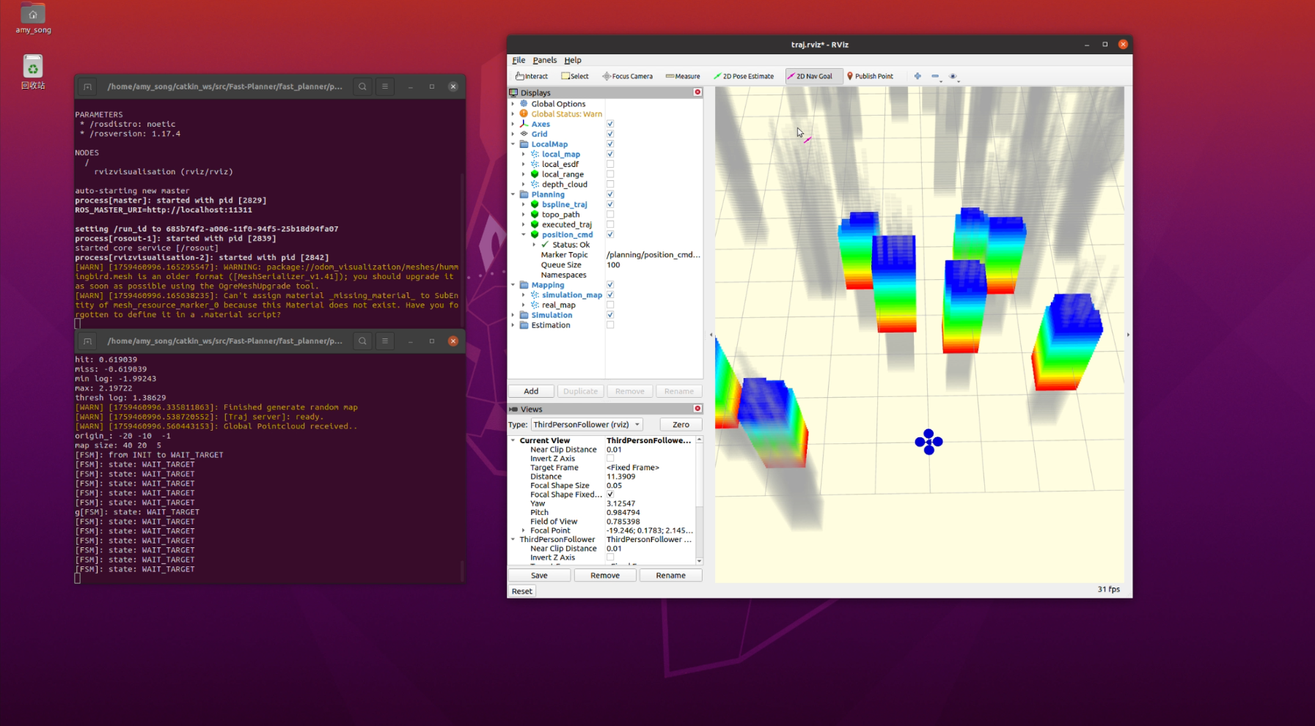Open the view Type dropdown
The image size is (1315, 726).
(587, 425)
